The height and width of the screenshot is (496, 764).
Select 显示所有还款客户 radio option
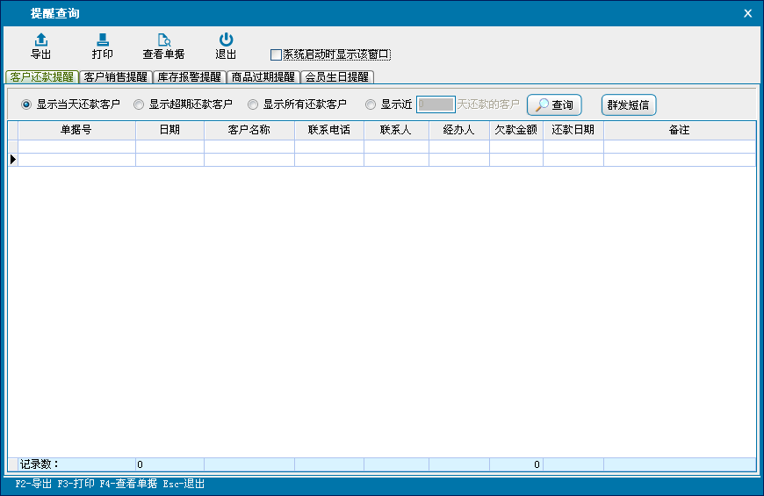[253, 104]
